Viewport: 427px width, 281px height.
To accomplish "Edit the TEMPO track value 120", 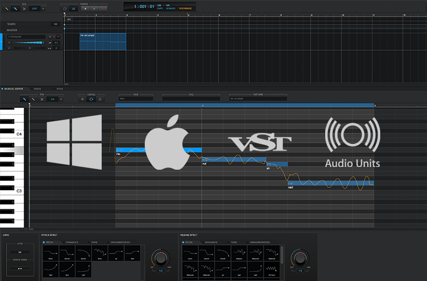I will click(x=55, y=24).
